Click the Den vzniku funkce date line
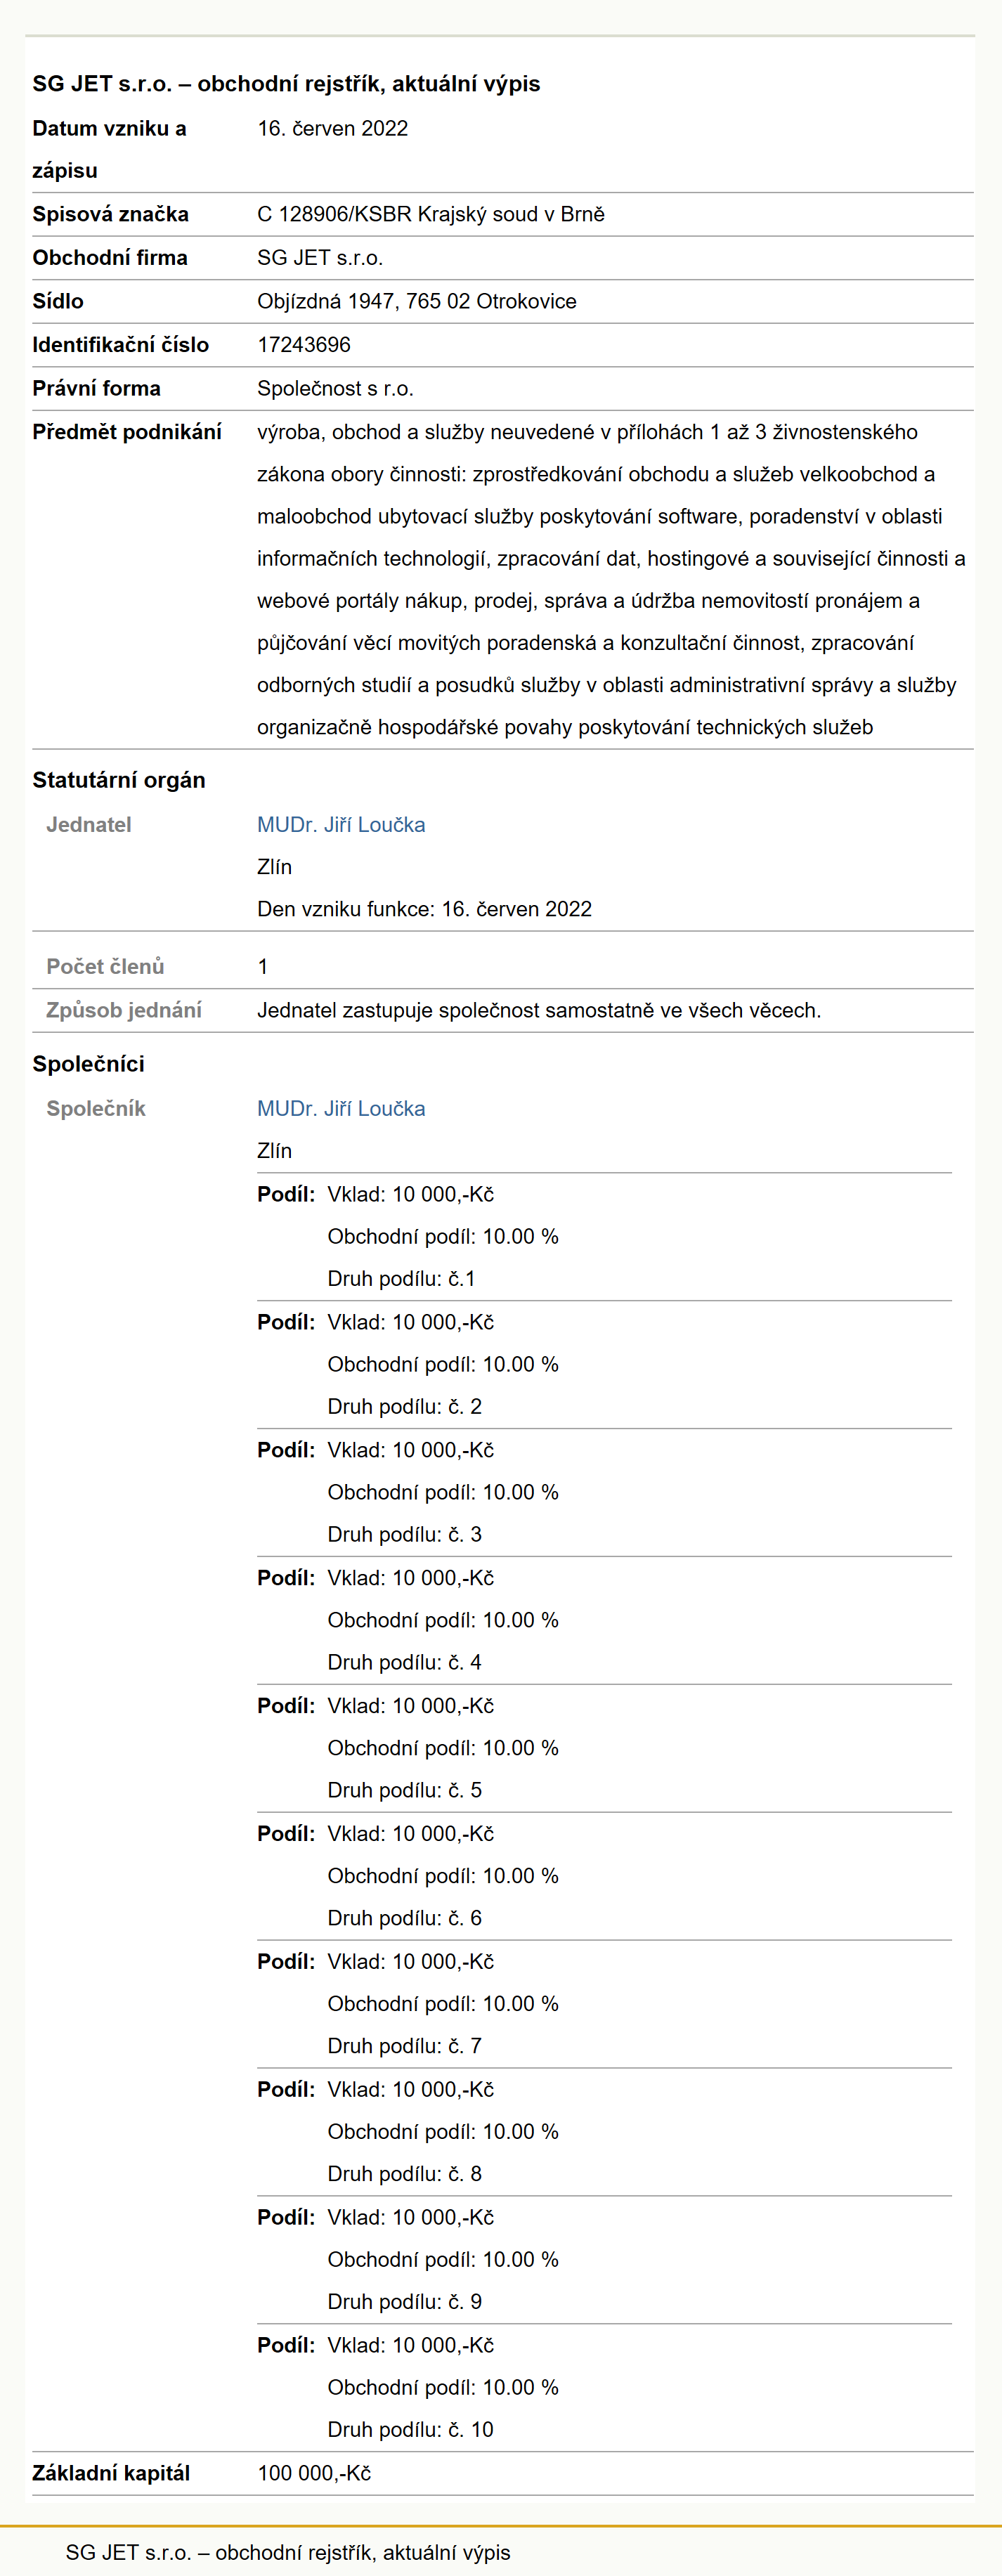The height and width of the screenshot is (2576, 1002). tap(425, 909)
